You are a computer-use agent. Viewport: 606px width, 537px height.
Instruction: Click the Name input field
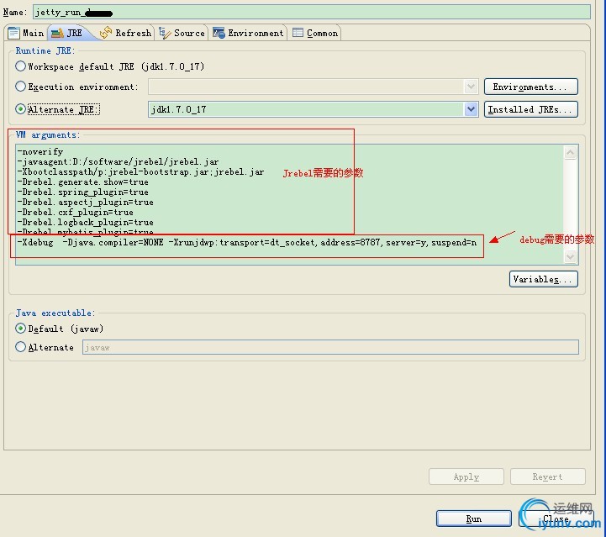click(x=312, y=12)
